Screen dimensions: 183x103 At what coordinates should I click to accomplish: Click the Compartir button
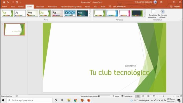pos(175,7)
